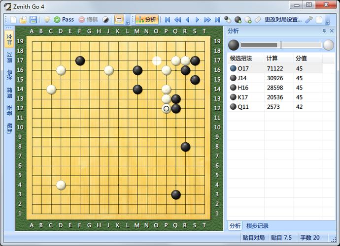This screenshot has width=340, height=246.
Task: Open the first toolbar overflow dropdown
Action: tap(128, 22)
